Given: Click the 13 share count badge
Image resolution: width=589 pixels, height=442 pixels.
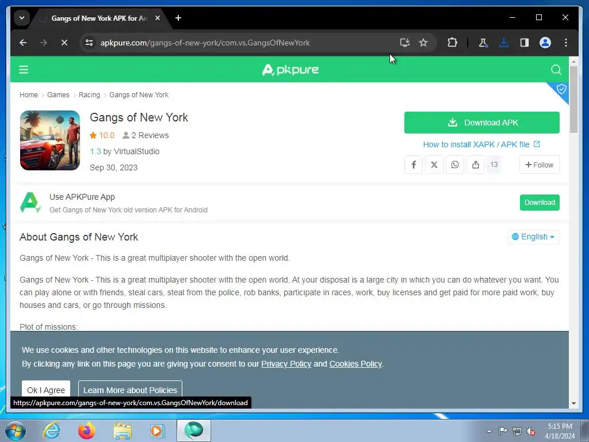Looking at the screenshot, I should pyautogui.click(x=494, y=165).
